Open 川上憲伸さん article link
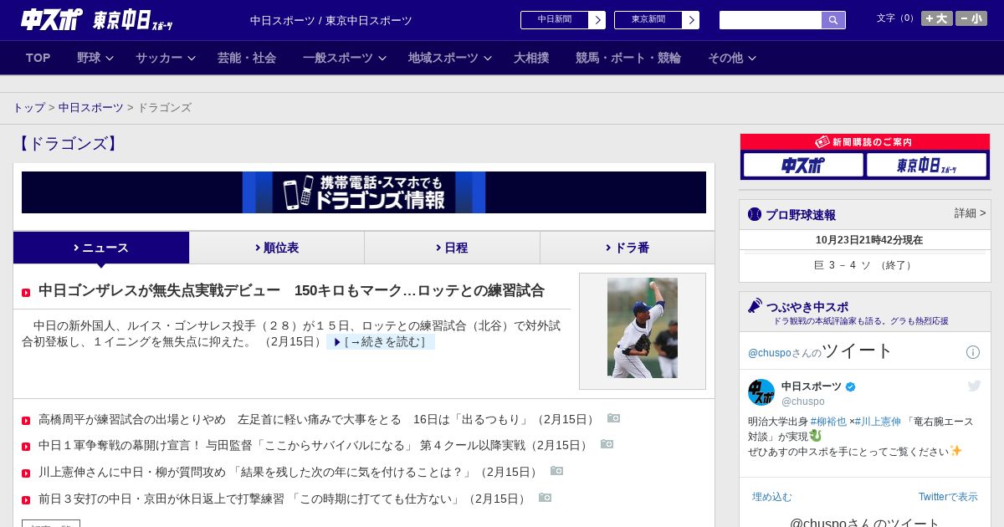Image resolution: width=1004 pixels, height=527 pixels. pyautogui.click(x=289, y=473)
